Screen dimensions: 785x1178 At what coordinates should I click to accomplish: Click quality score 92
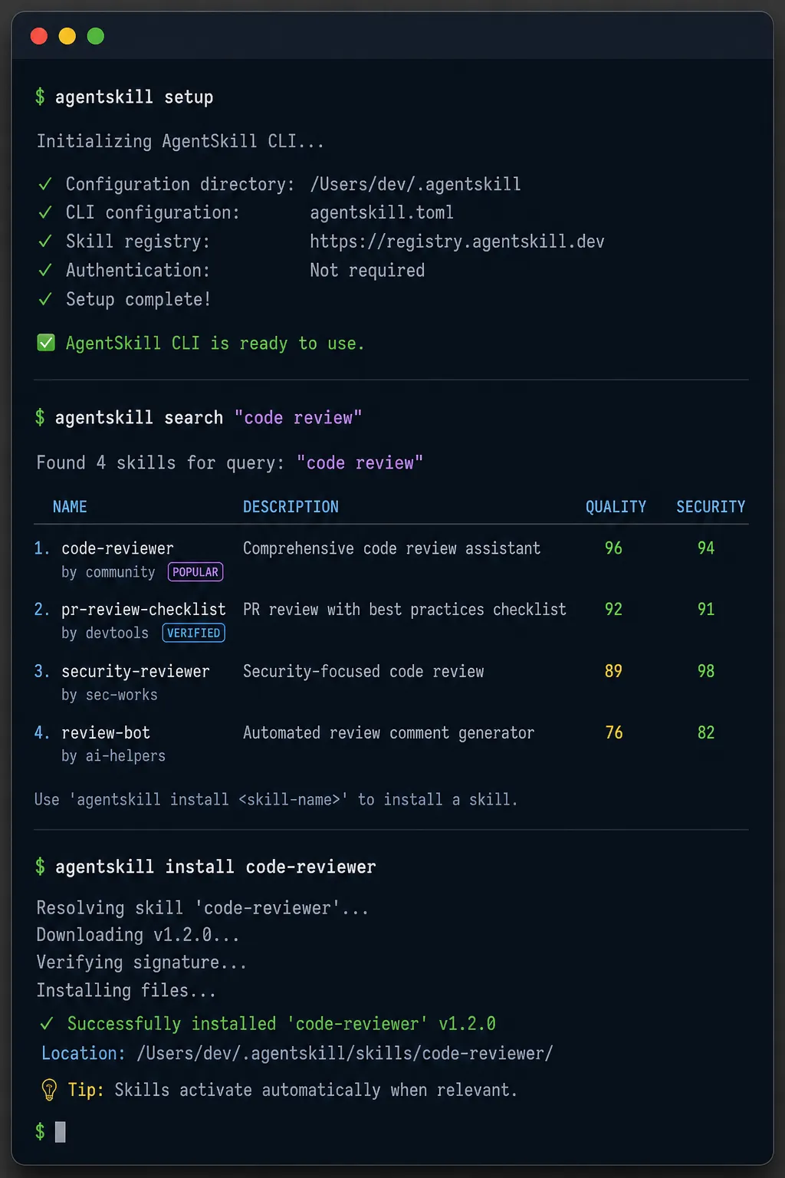613,610
